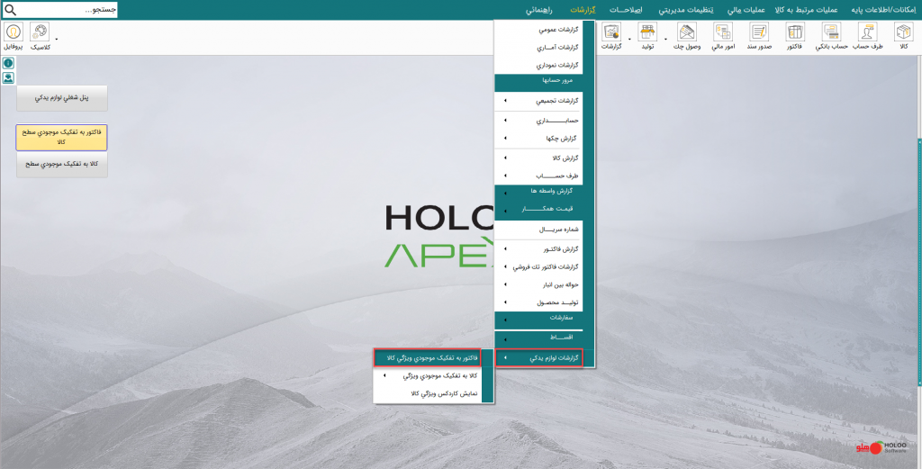Click فاکتور به تفکیک موجودی سطح کالا button
922x469 pixels.
click(62, 138)
